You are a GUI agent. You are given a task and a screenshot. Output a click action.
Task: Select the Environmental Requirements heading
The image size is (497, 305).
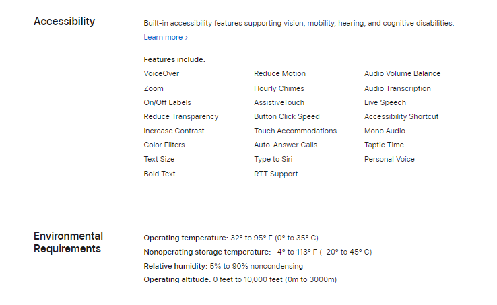click(68, 242)
